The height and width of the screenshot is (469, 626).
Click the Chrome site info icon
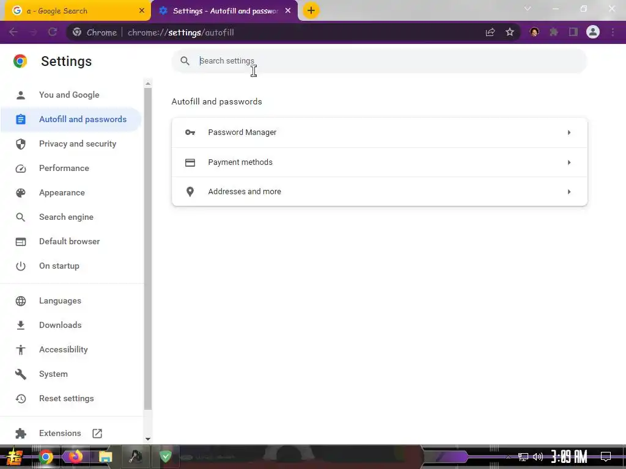77,32
